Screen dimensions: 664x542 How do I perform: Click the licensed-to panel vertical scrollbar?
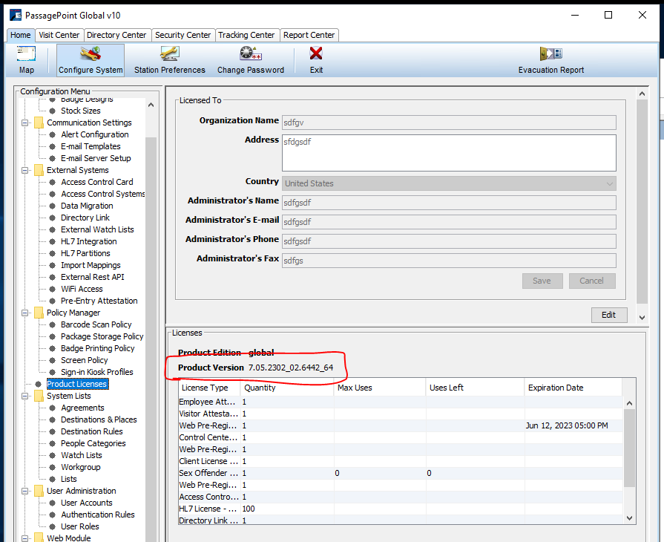point(642,201)
